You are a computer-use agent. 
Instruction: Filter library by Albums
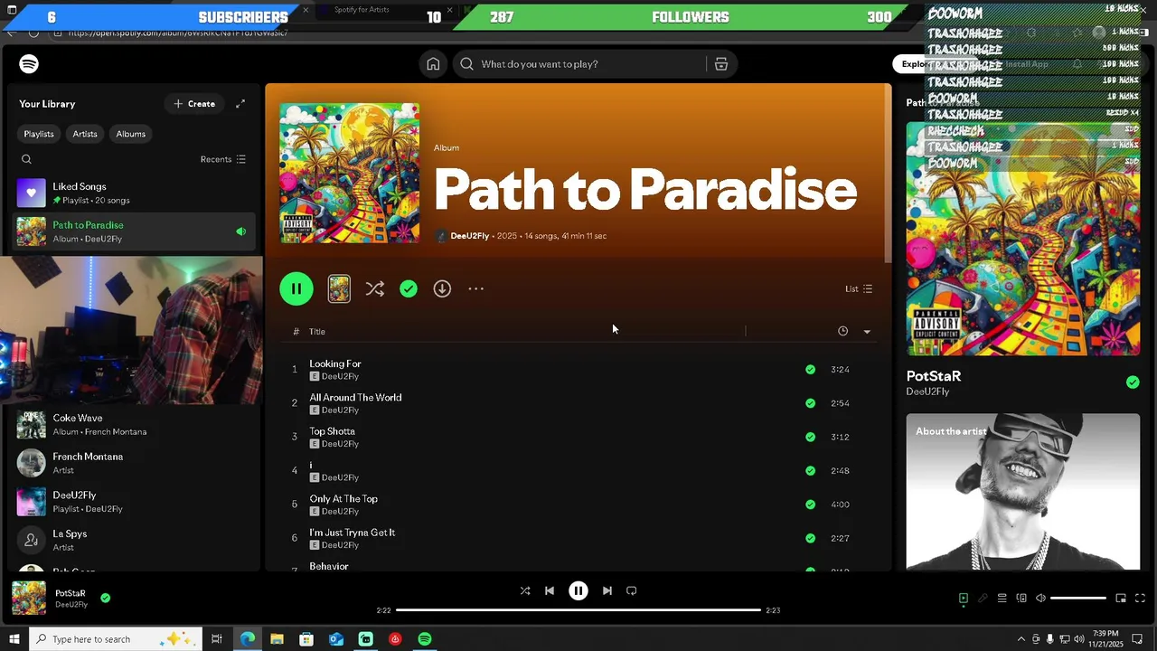click(130, 134)
